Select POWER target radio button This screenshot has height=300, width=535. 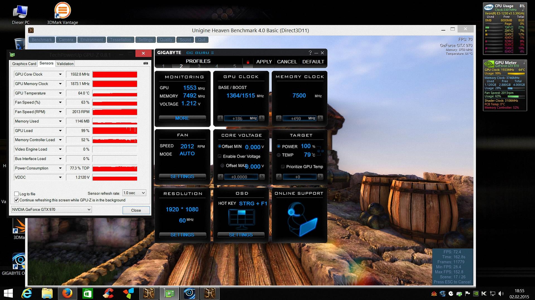pos(279,146)
